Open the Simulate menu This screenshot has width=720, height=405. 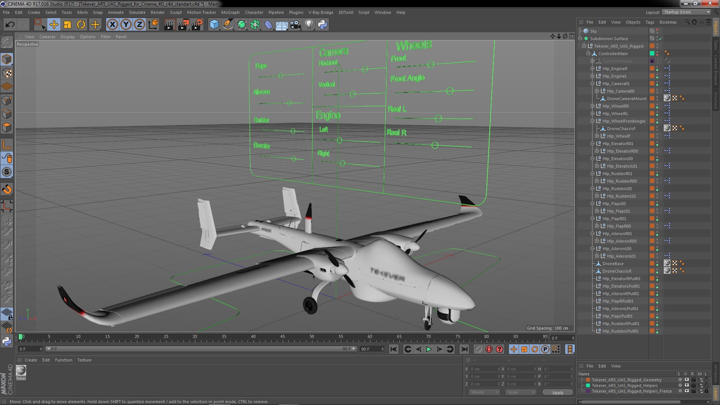click(x=137, y=12)
